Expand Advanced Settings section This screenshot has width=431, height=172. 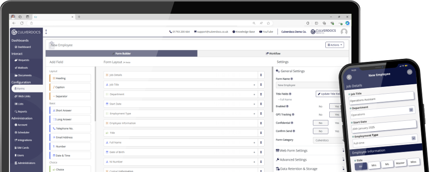tap(310, 160)
